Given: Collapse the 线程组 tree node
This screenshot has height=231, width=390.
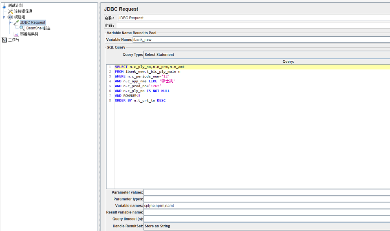Looking at the screenshot, I should pos(4,17).
